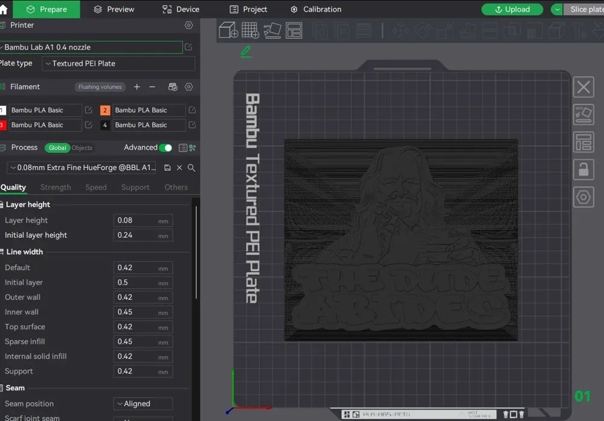The width and height of the screenshot is (604, 421).
Task: Open plate settings hexagon icon
Action: click(x=583, y=197)
